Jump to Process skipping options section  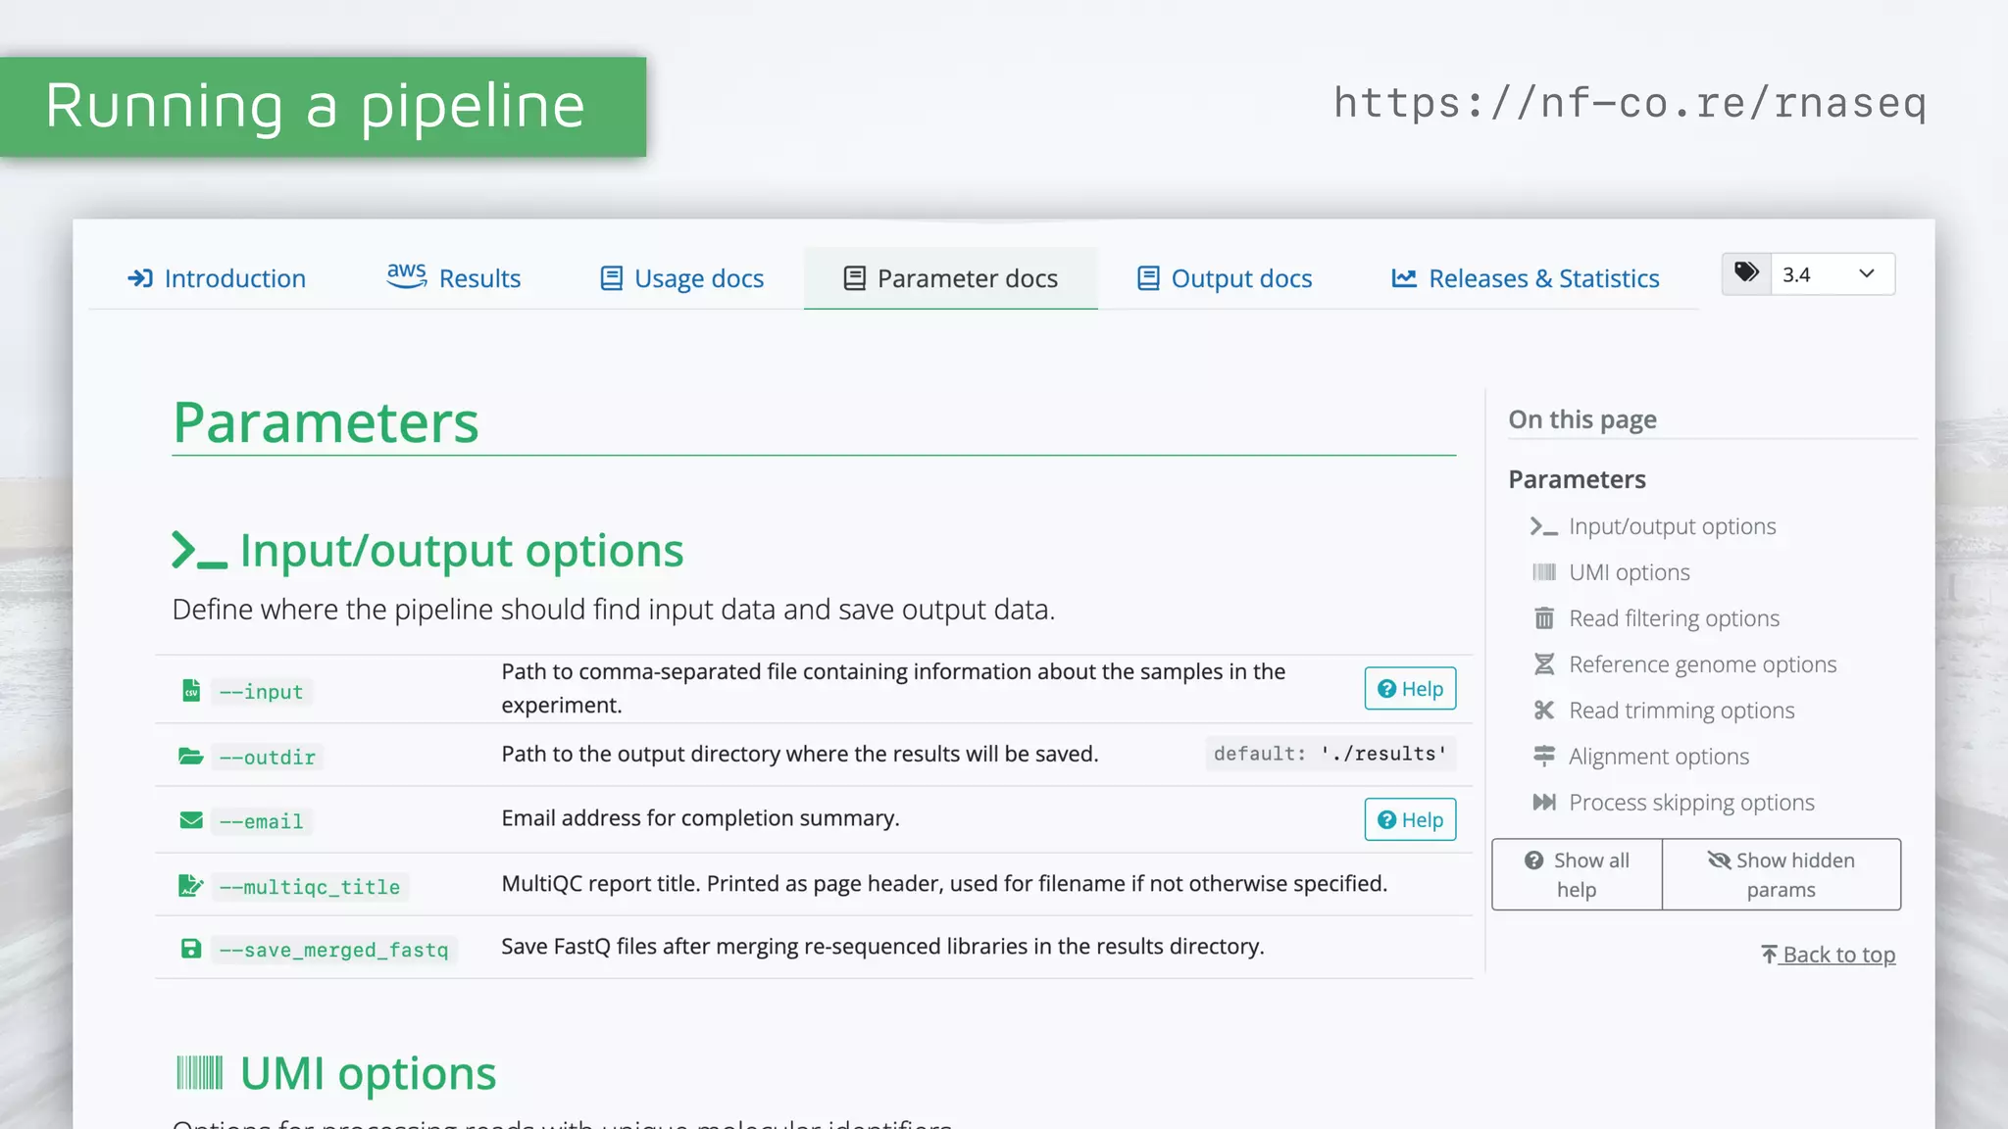click(x=1691, y=803)
